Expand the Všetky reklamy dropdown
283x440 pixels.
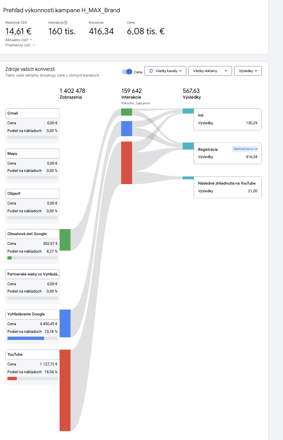coord(210,71)
